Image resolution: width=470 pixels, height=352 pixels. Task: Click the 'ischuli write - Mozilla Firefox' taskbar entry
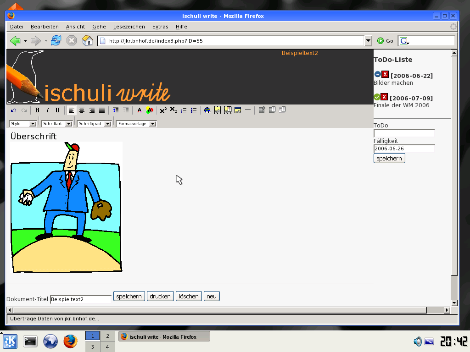(x=164, y=337)
